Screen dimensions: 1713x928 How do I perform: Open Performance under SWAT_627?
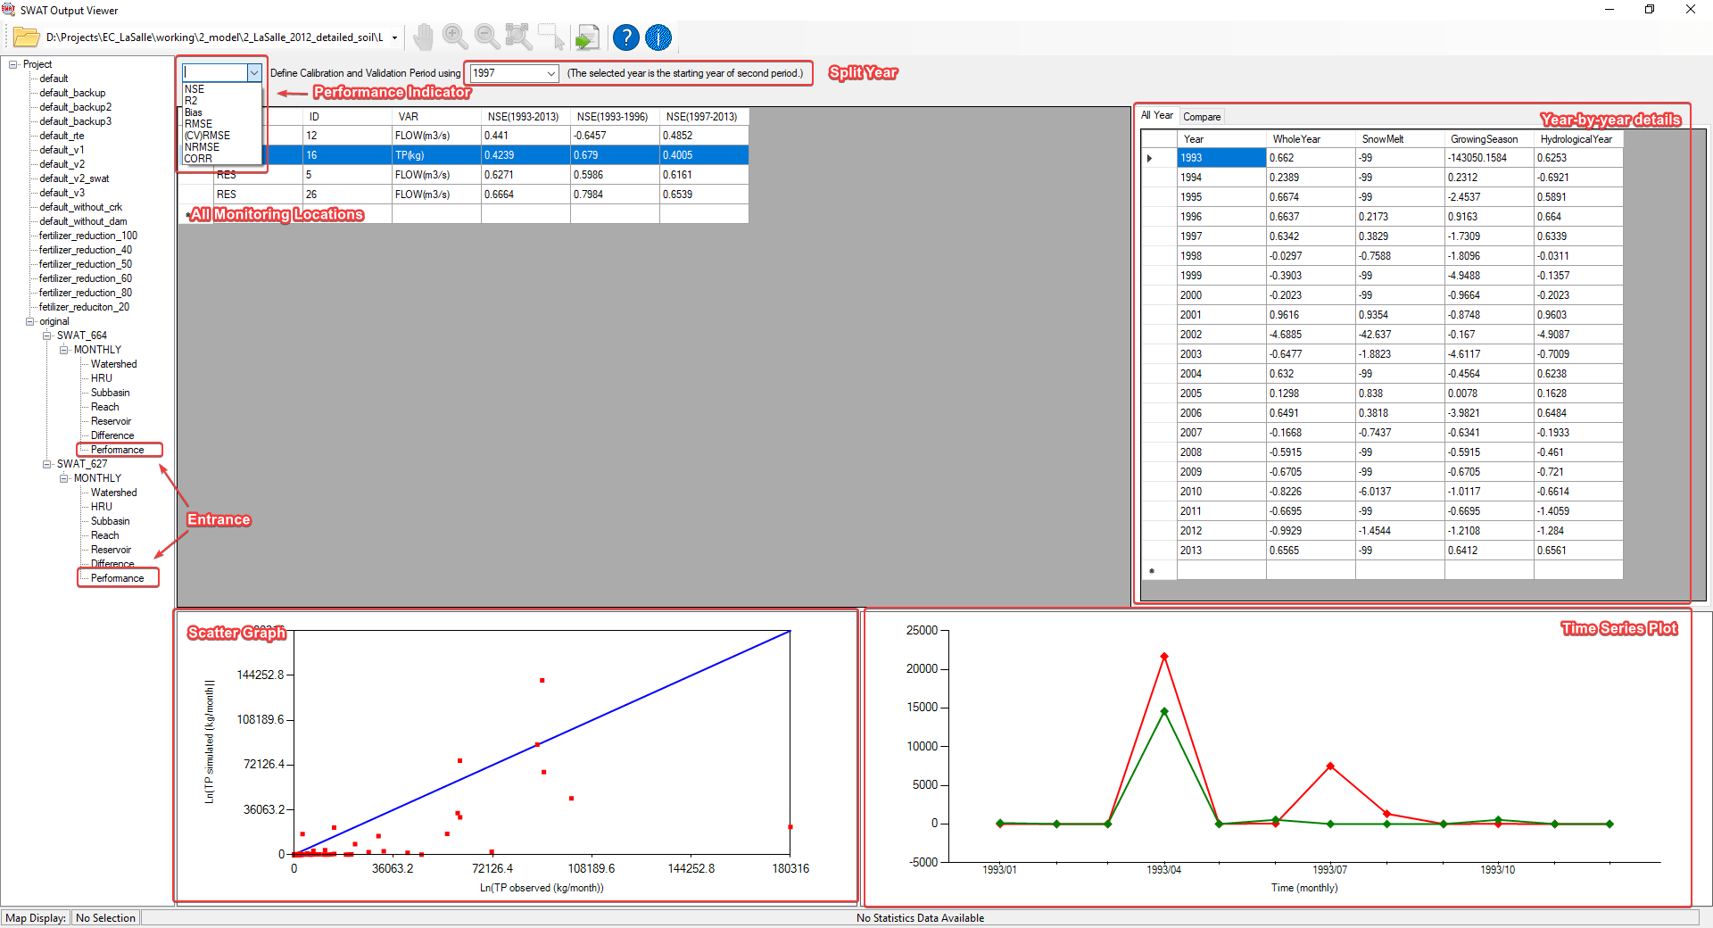coord(117,578)
